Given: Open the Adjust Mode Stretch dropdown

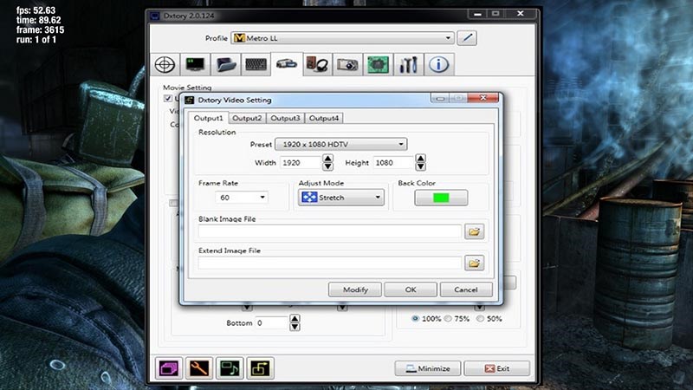Looking at the screenshot, I should click(340, 198).
